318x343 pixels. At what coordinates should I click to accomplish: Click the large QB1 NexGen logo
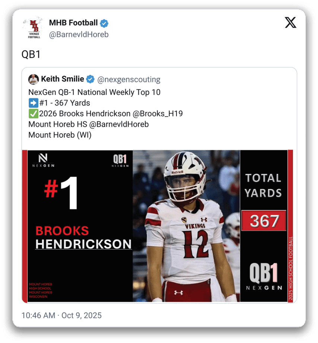264,276
